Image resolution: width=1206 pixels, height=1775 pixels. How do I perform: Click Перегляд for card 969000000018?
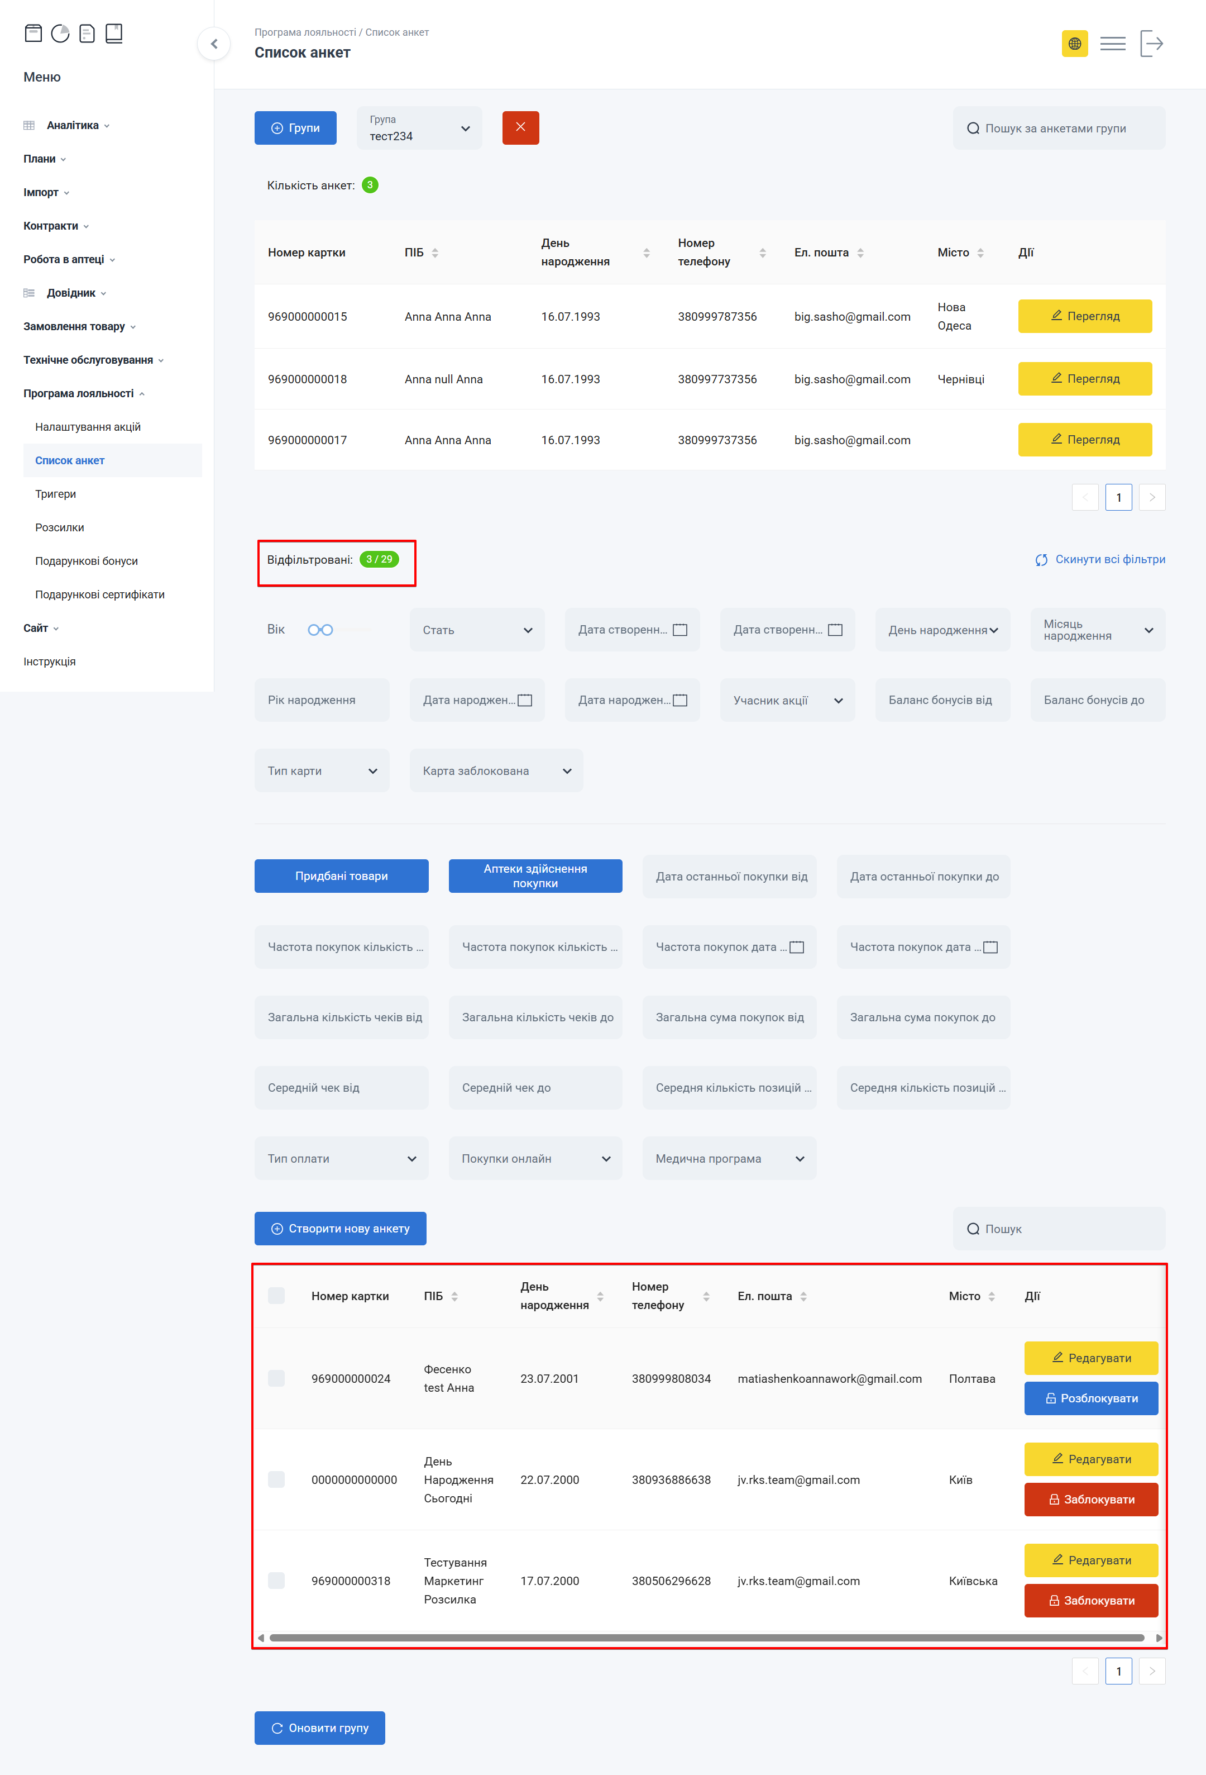point(1085,378)
